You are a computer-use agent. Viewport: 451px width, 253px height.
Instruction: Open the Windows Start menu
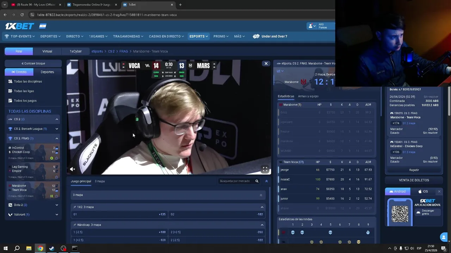(5, 248)
